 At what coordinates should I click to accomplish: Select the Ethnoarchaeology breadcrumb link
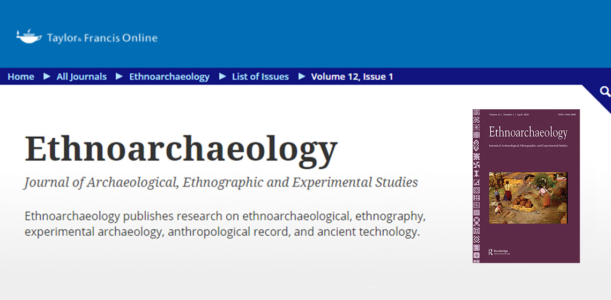169,77
